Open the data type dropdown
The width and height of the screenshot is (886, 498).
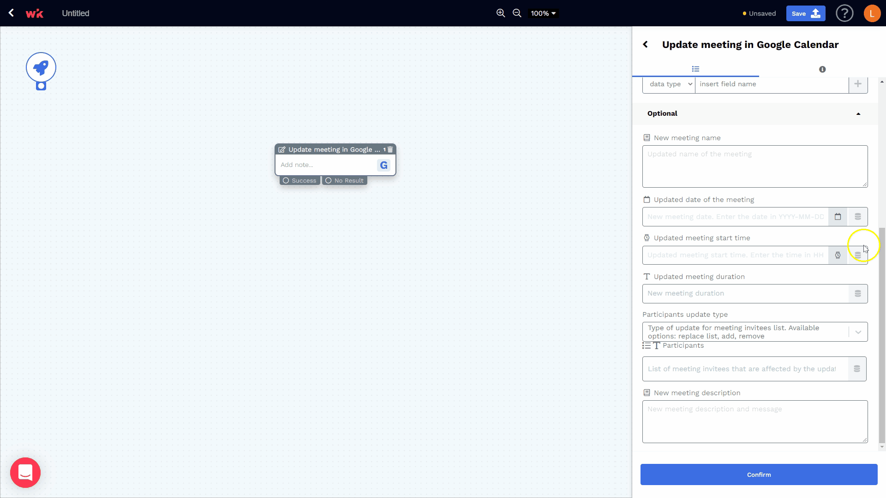tap(669, 84)
